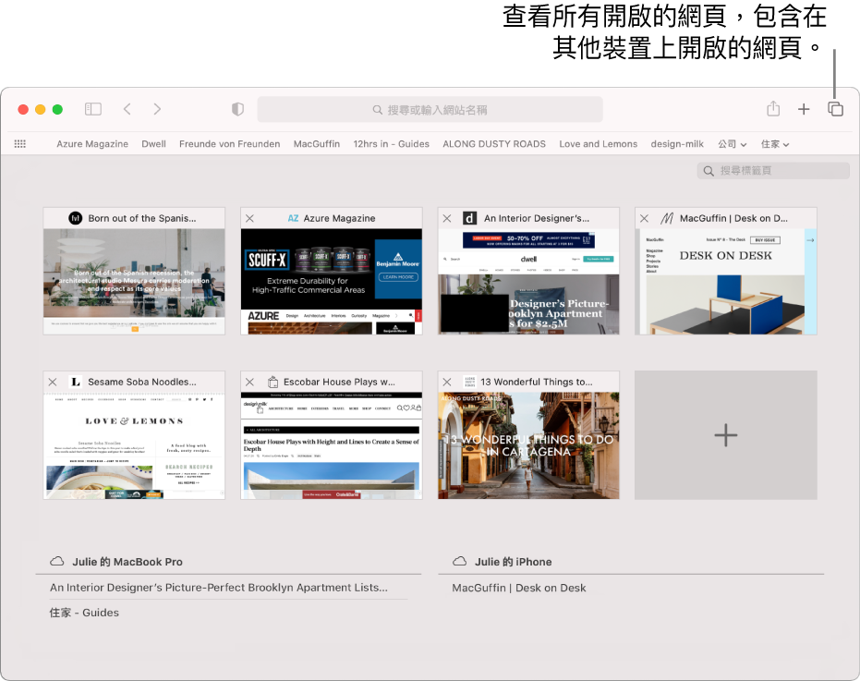Click the Julie 的 iPhone heading
This screenshot has width=860, height=681.
[x=514, y=562]
